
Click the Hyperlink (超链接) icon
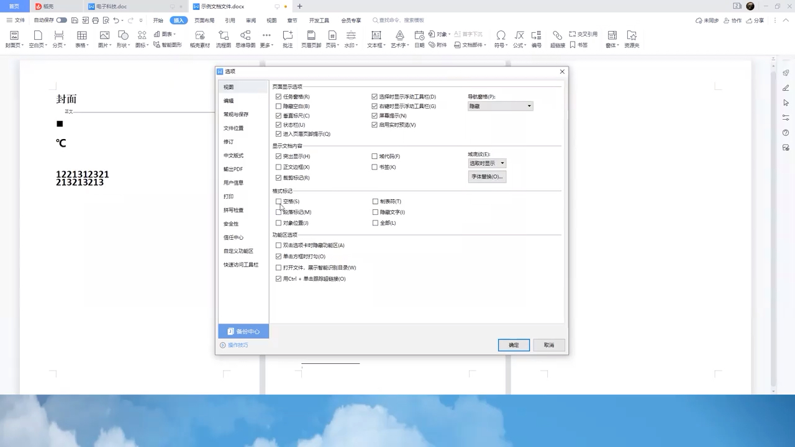coord(557,39)
